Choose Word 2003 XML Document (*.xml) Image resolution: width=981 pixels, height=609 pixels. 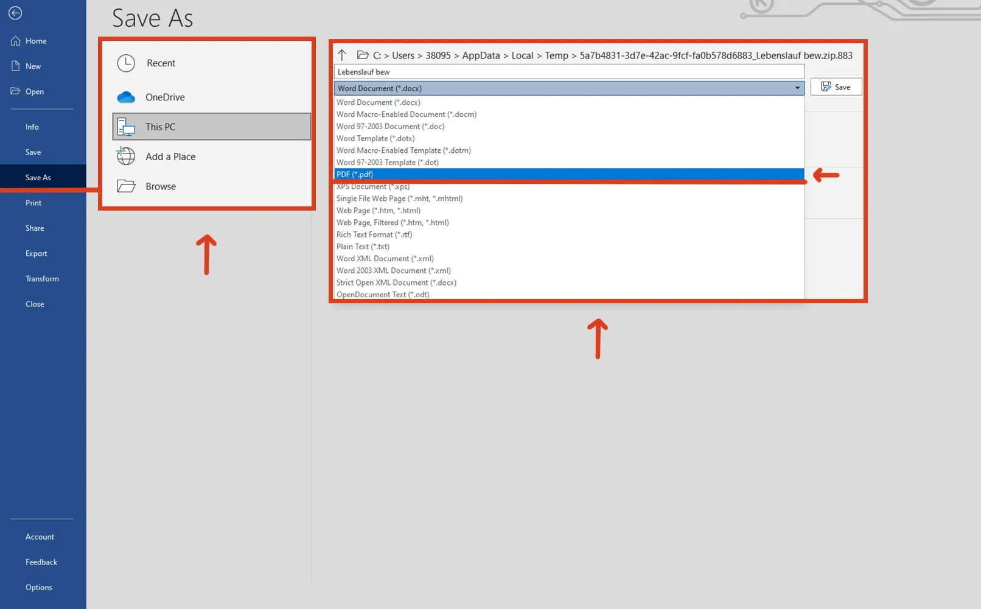pyautogui.click(x=569, y=270)
